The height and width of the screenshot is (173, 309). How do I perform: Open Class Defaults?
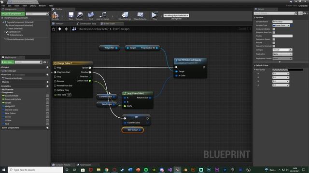pos(140,16)
